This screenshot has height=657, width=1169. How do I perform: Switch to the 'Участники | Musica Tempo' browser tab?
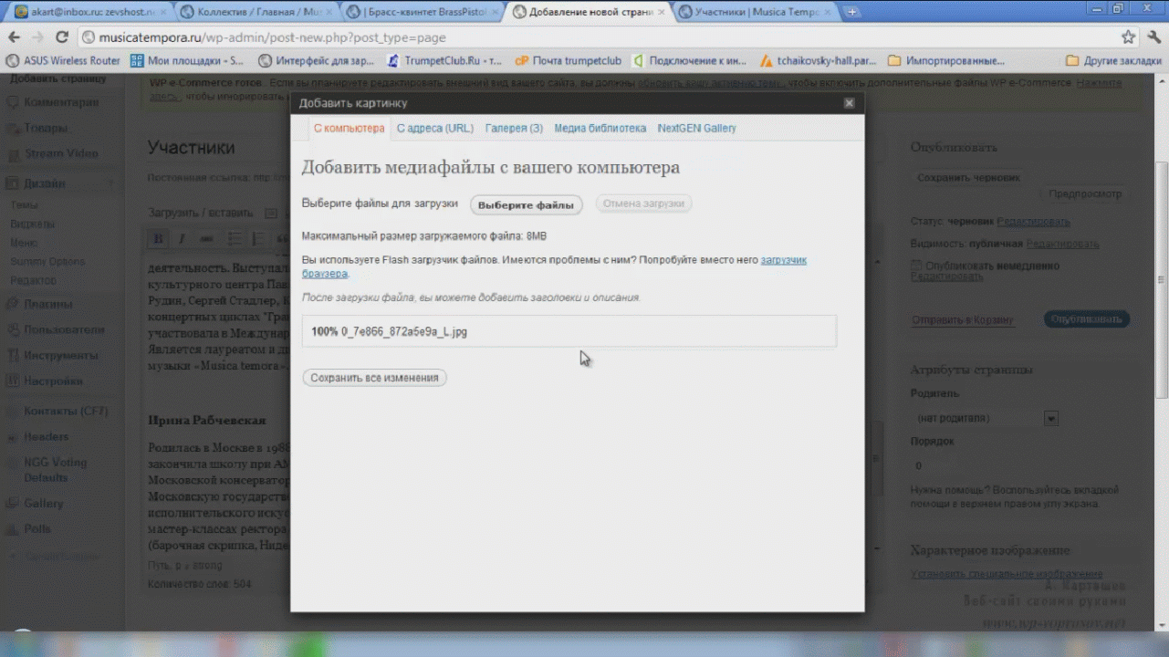pos(753,12)
